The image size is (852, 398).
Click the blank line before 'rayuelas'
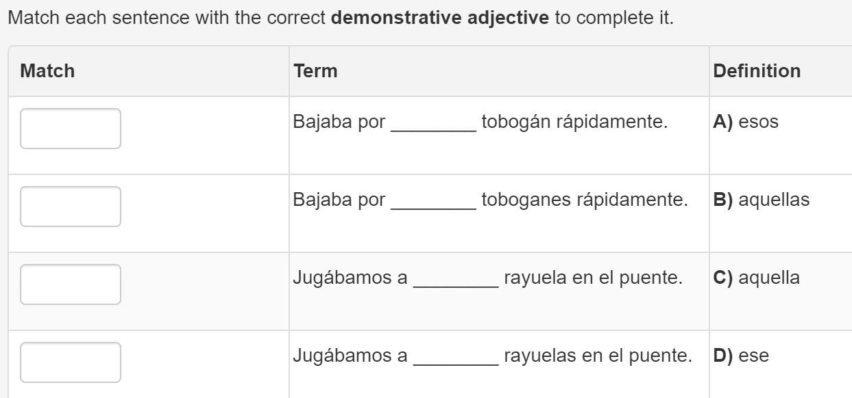click(x=455, y=359)
